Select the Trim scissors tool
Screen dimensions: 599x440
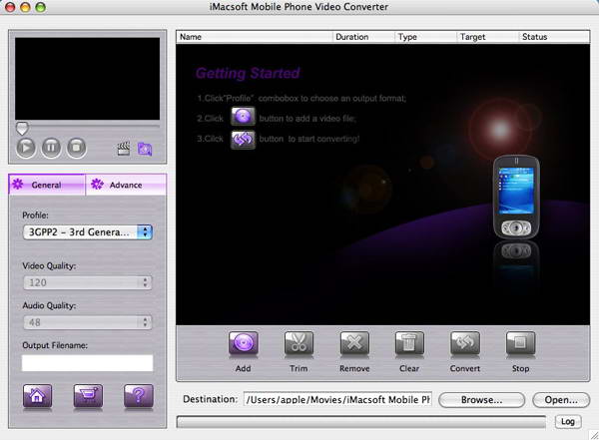click(299, 343)
